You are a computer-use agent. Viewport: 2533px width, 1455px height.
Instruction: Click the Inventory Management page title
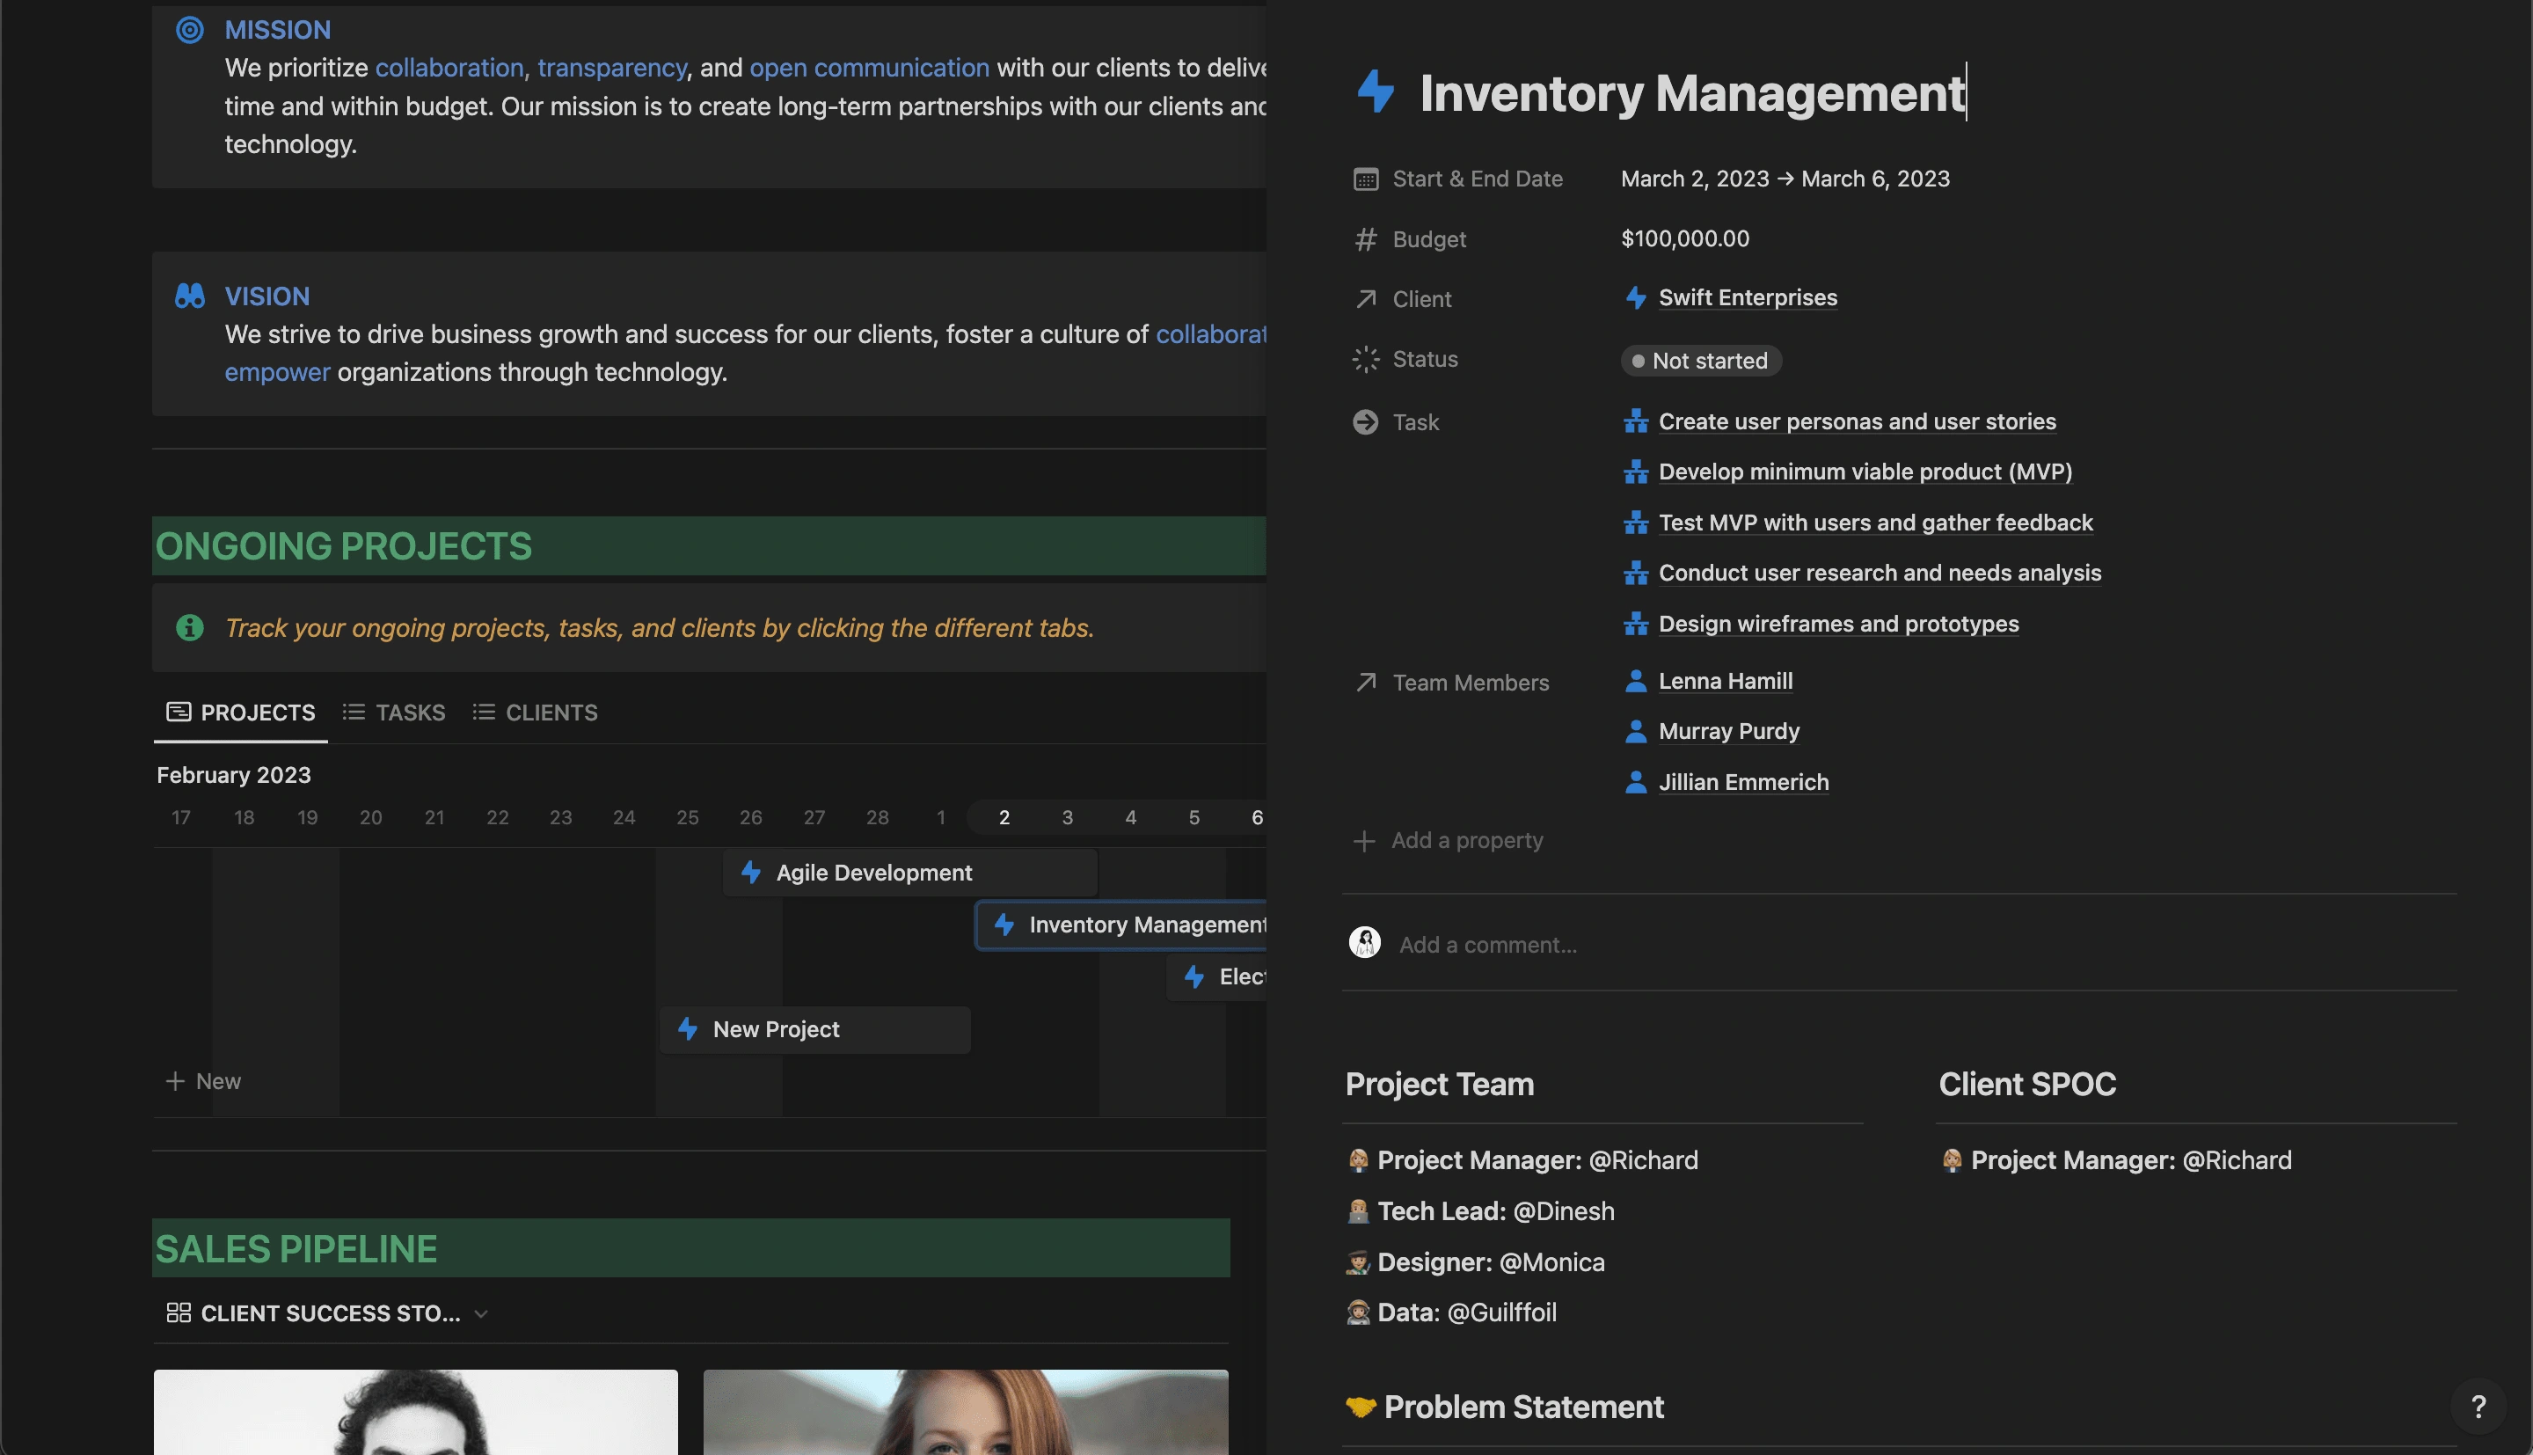point(1692,92)
